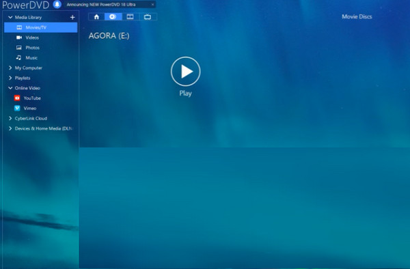Screen dimensions: 410x269
Task: Select Movies/TV in the sidebar
Action: click(x=41, y=27)
